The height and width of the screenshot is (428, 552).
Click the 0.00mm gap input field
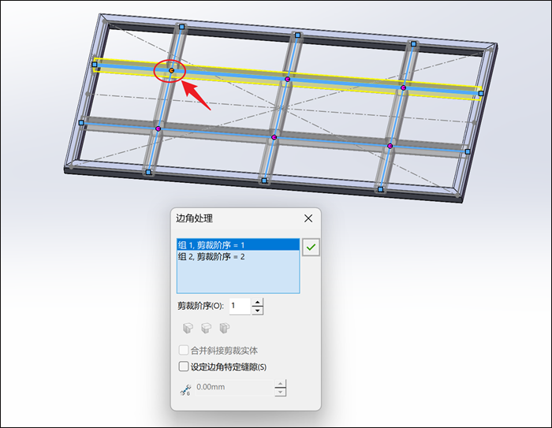234,388
